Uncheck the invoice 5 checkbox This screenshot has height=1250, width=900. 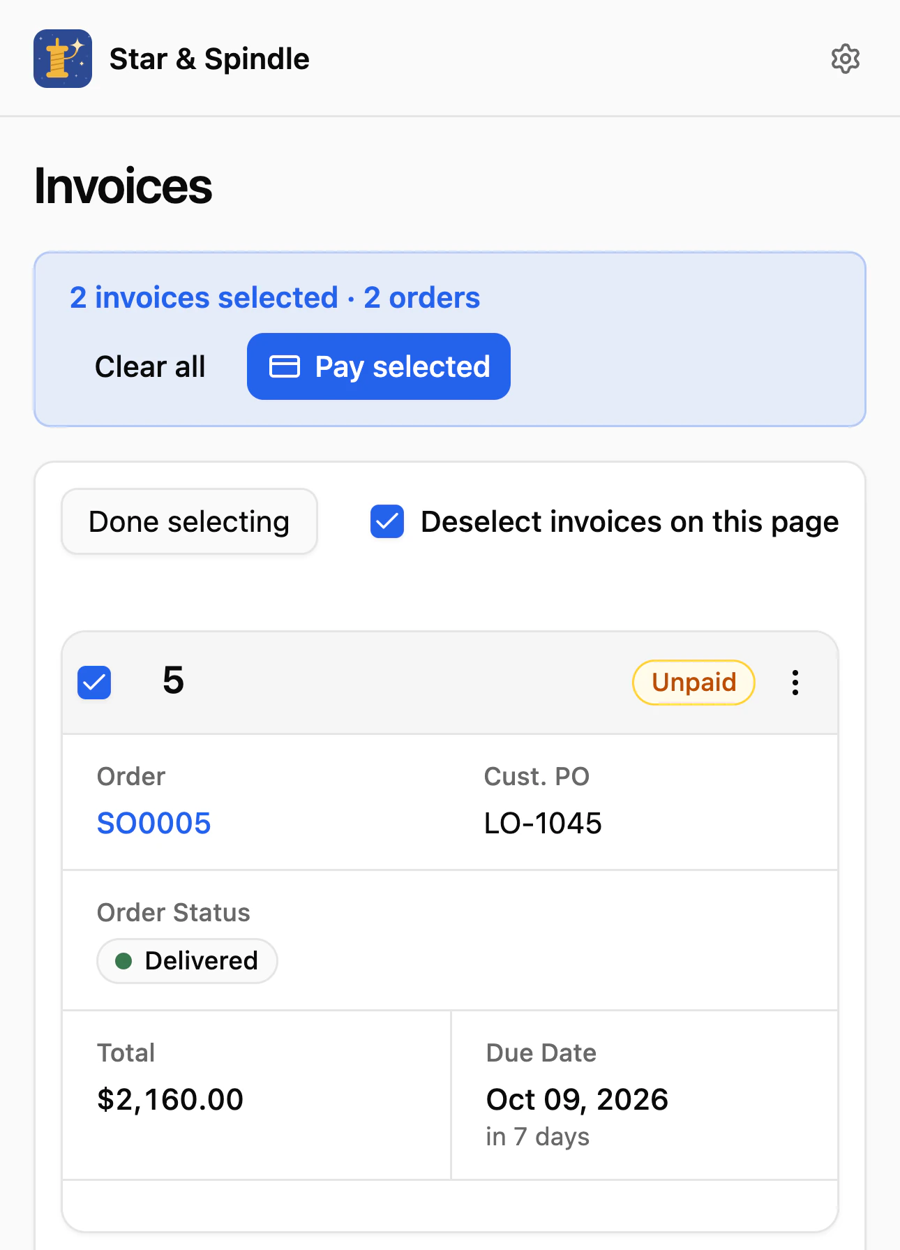click(x=94, y=683)
